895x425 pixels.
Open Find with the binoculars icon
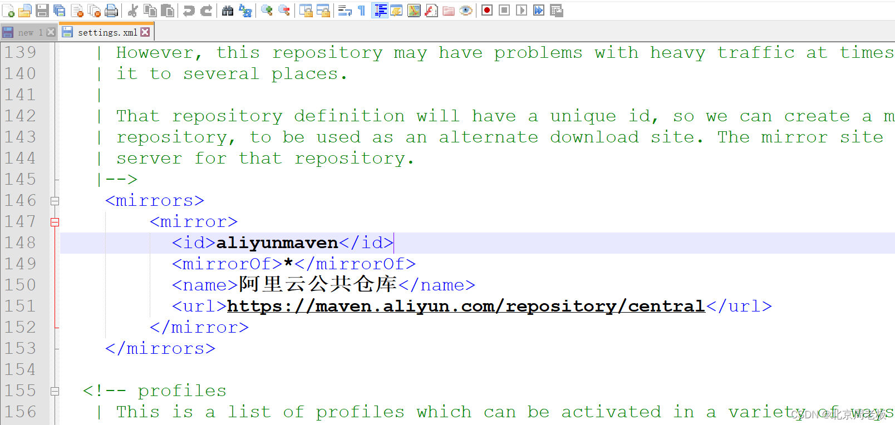(x=228, y=11)
